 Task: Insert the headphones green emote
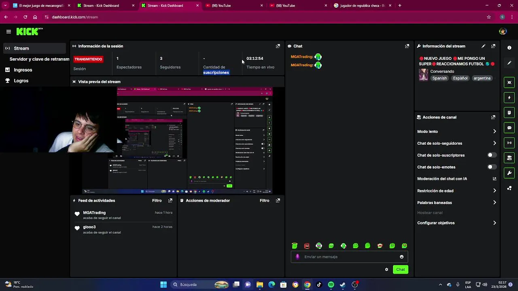pos(319,246)
